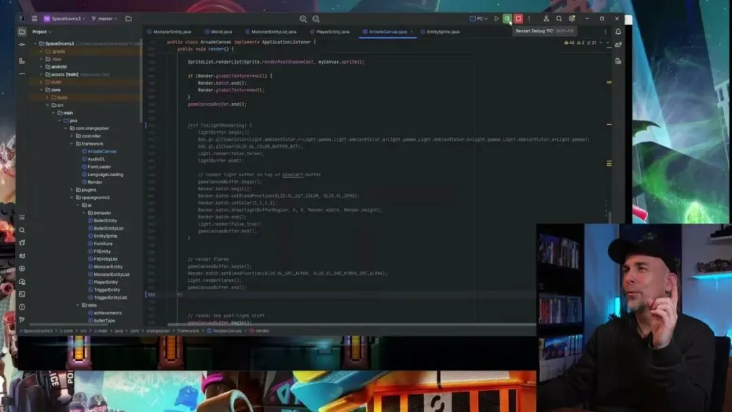Collapse the core folder

[x=41, y=89]
